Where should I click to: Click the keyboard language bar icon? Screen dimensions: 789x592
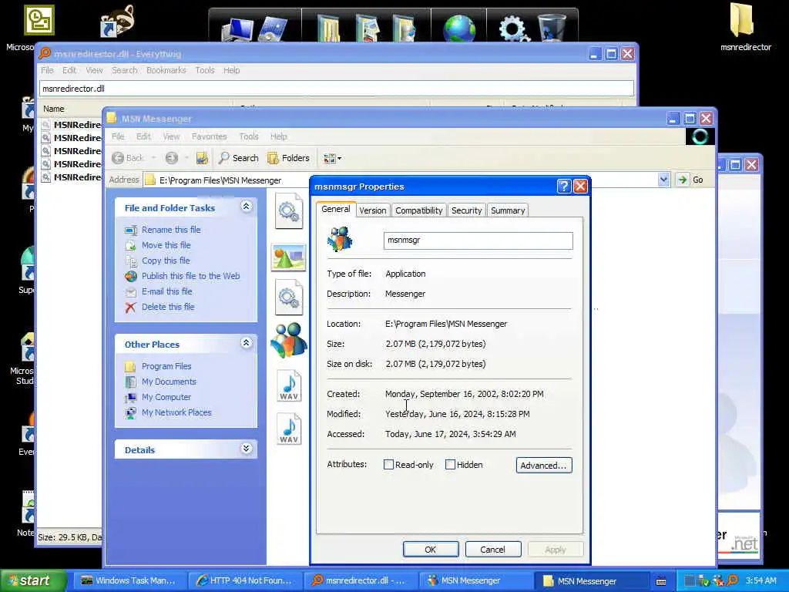661,581
